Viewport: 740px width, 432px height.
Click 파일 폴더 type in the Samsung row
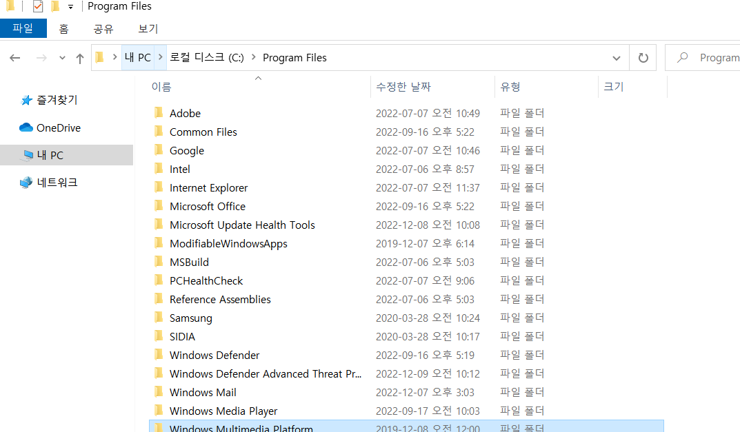(x=522, y=318)
